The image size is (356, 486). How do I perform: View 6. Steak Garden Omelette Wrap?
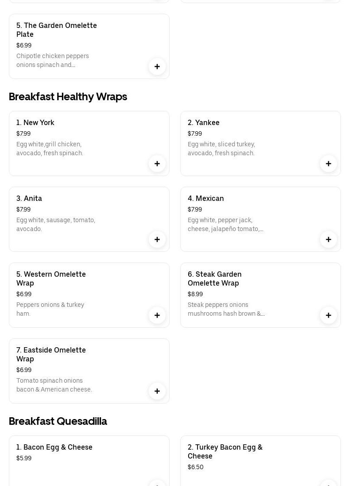pyautogui.click(x=215, y=278)
